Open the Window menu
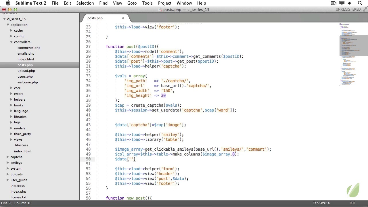368x207 pixels. pyautogui.click(x=184, y=3)
